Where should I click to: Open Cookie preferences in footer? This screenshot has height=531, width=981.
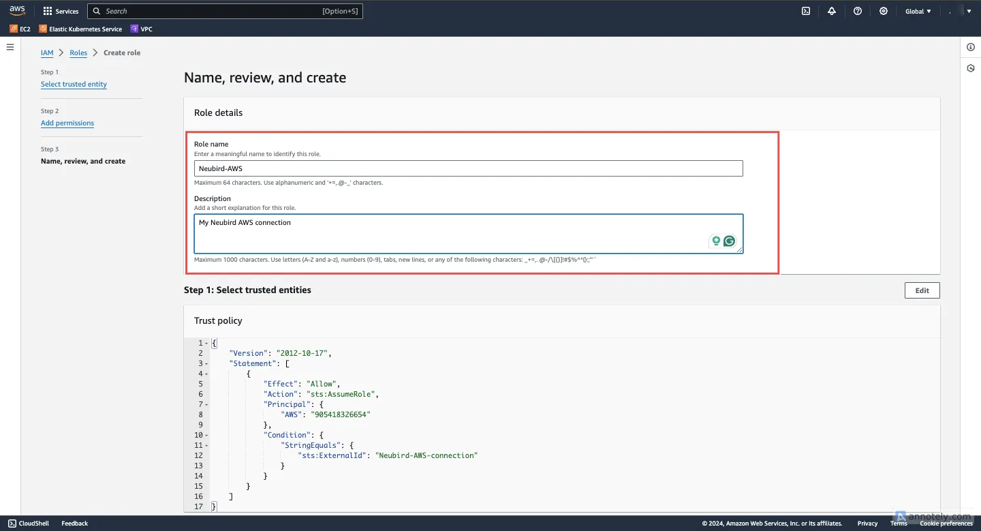coord(946,524)
